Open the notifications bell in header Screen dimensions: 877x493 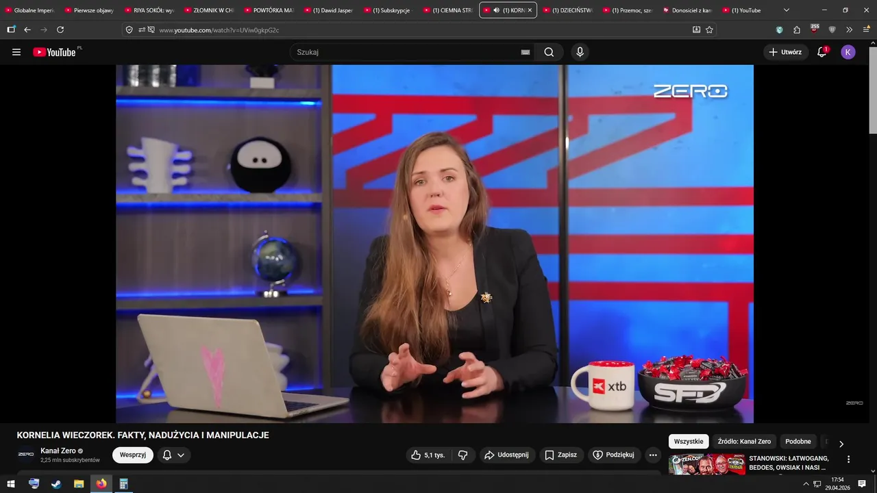click(x=822, y=52)
